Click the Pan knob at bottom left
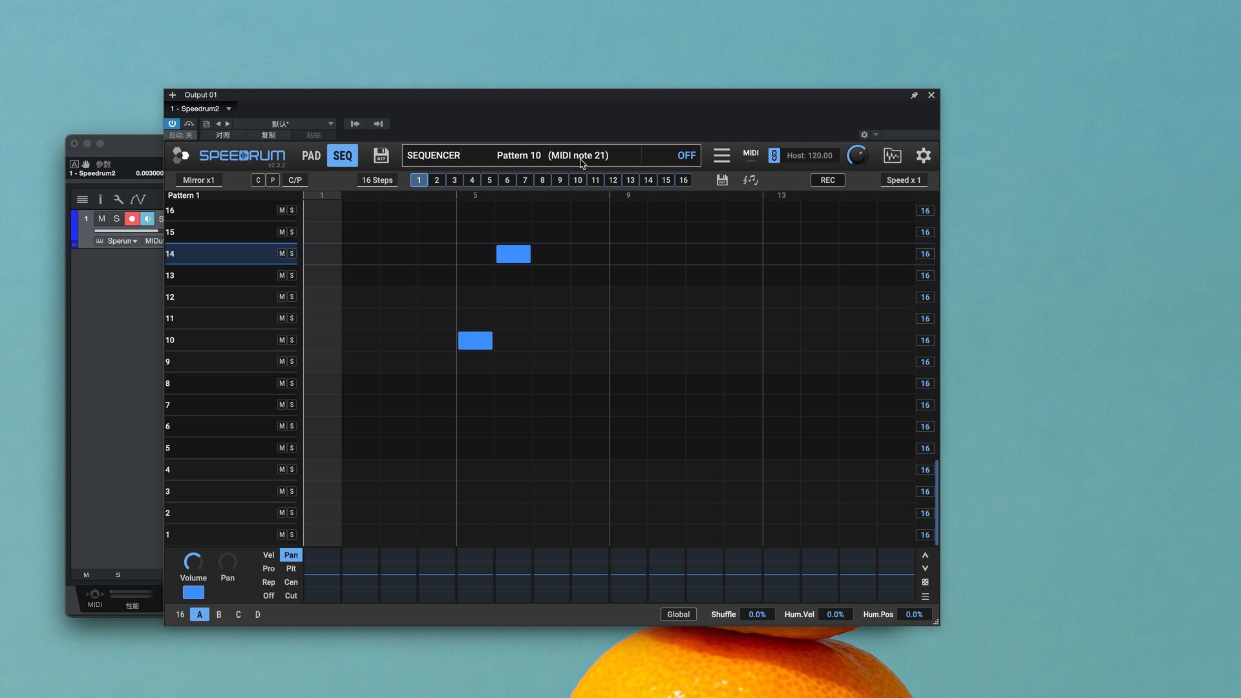This screenshot has width=1241, height=698. pyautogui.click(x=228, y=562)
